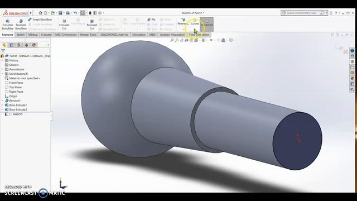
Task: Open the Simulation tab
Action: coord(139,35)
